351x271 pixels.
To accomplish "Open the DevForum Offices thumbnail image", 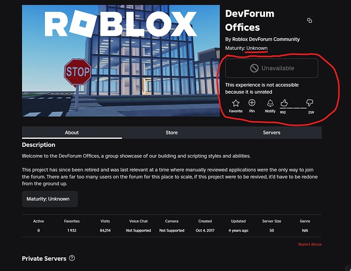I will (x=121, y=61).
